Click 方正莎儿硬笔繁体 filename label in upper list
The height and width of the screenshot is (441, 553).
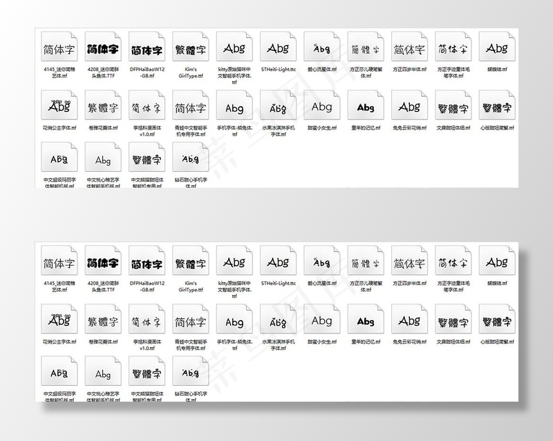coord(366,73)
